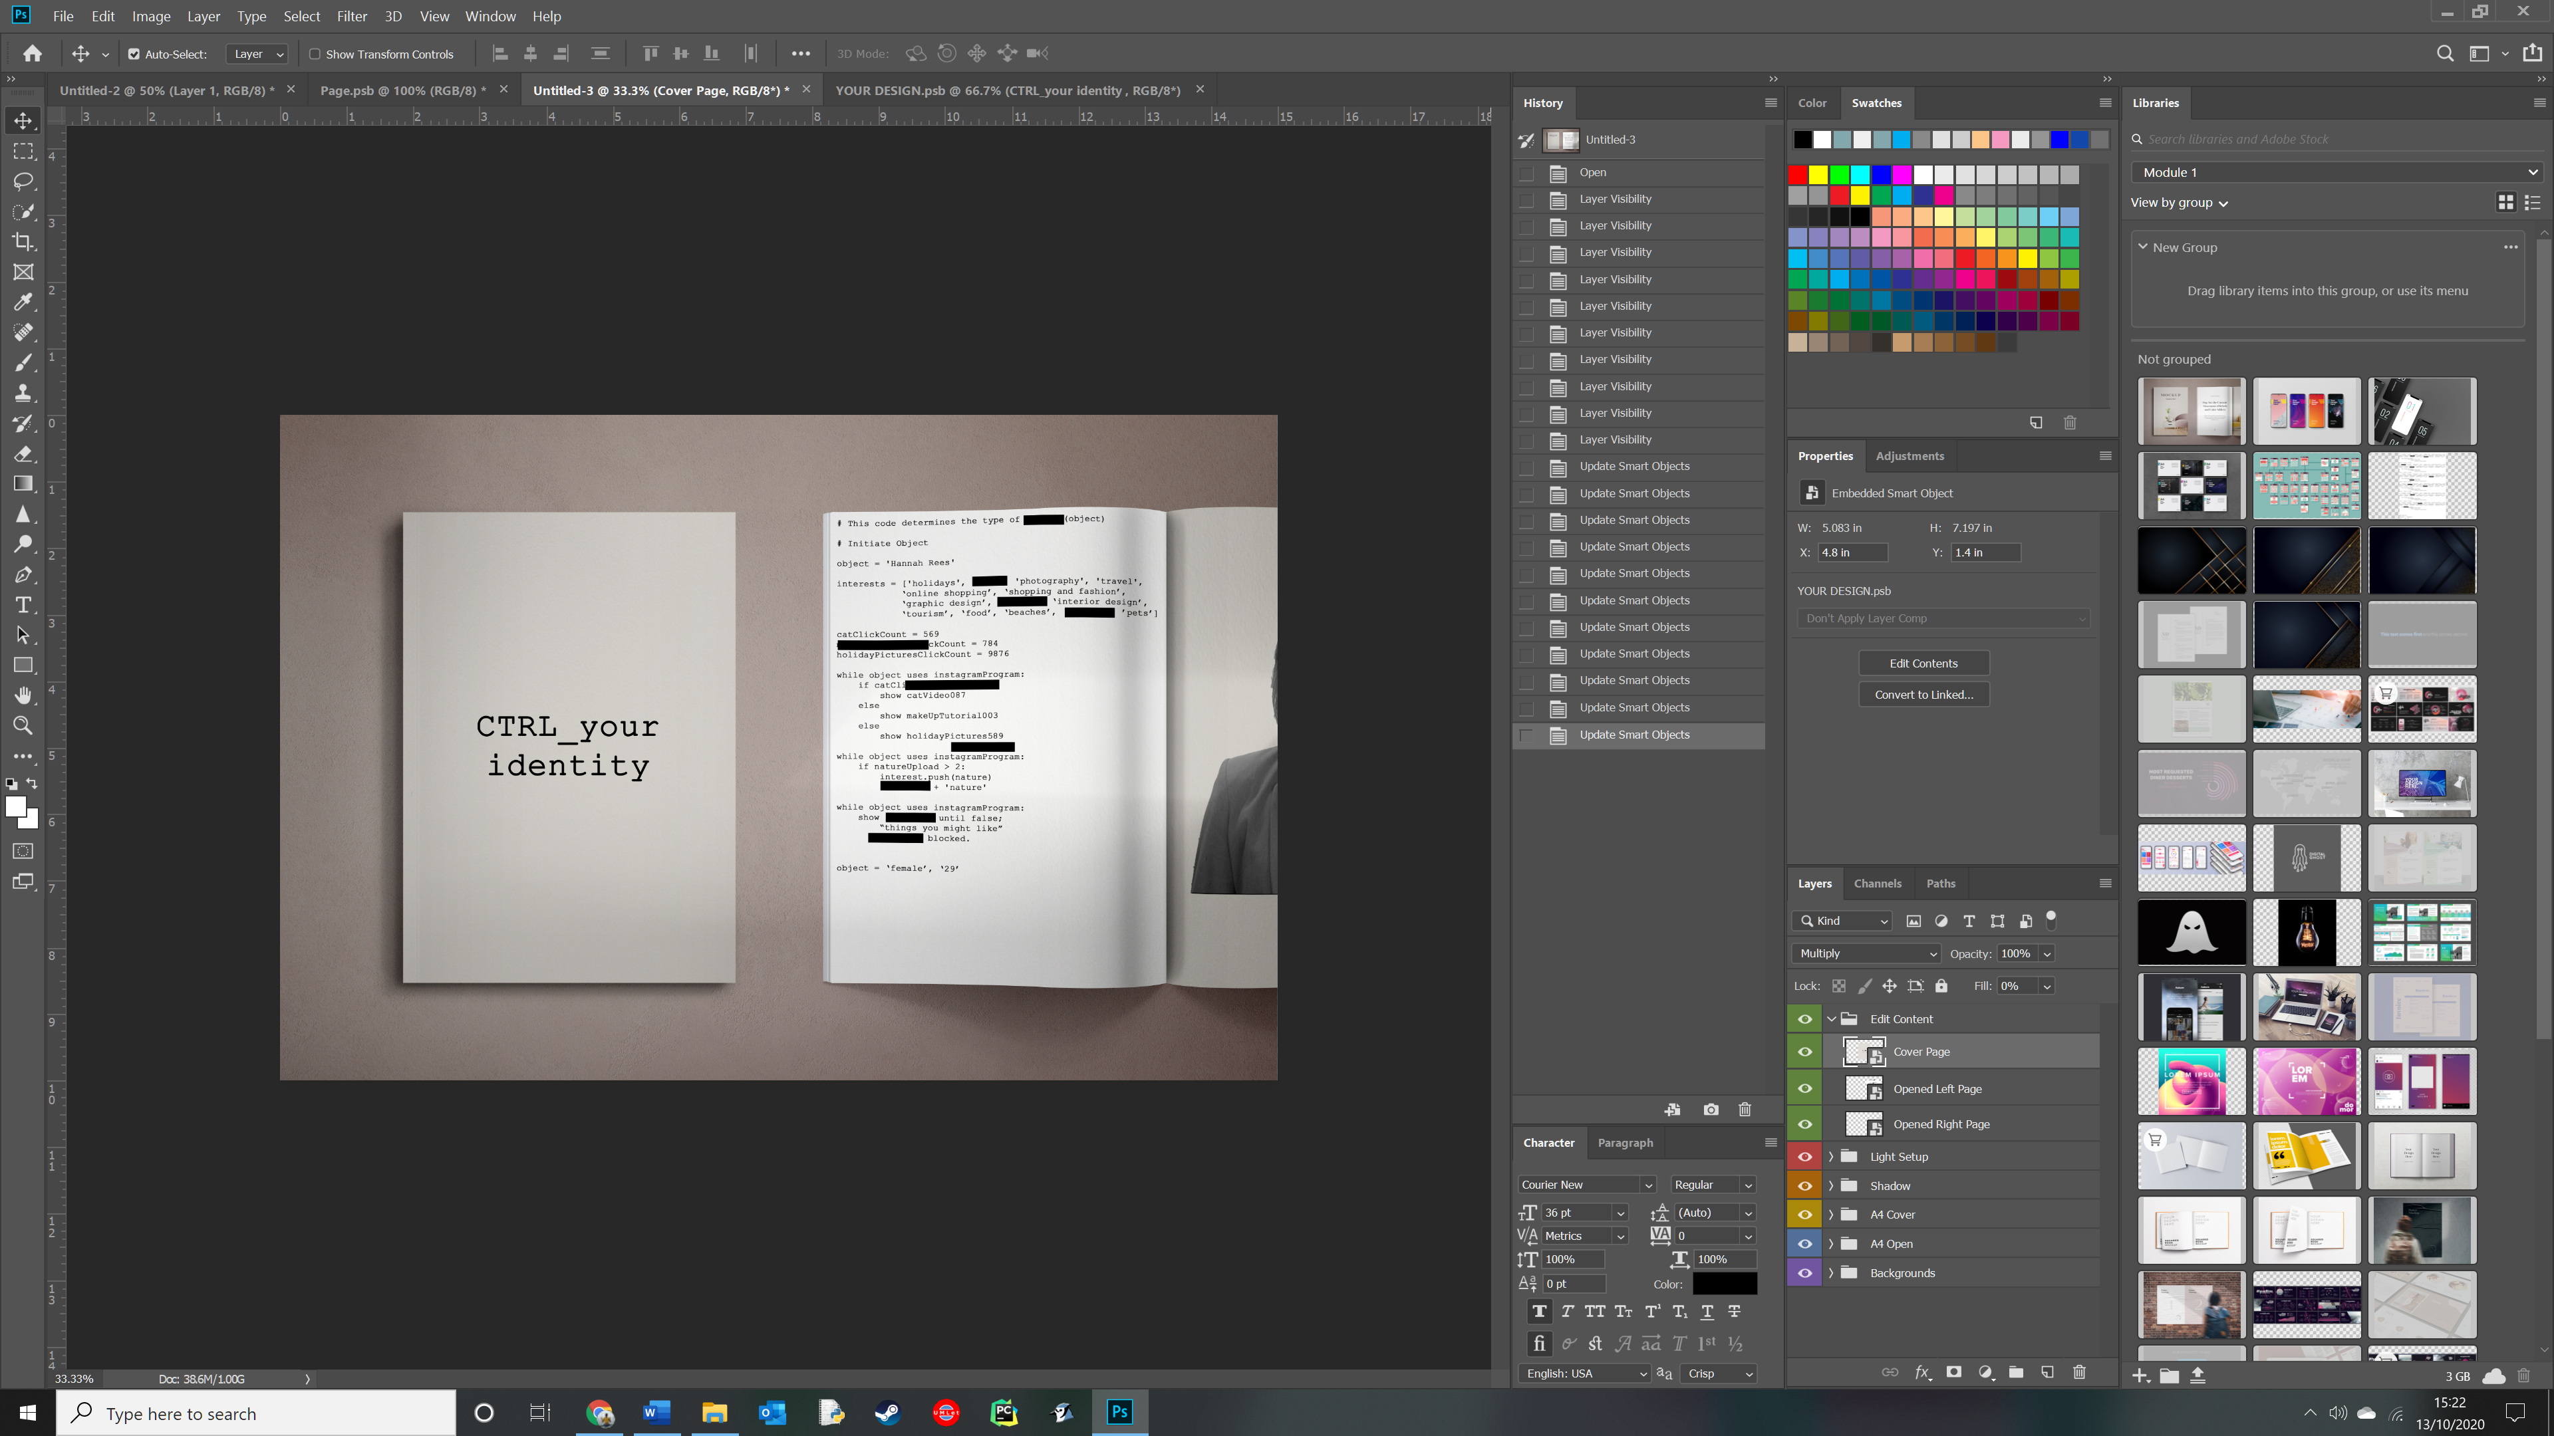Image resolution: width=2554 pixels, height=1436 pixels.
Task: Enable Show Transform Controls checkbox
Action: [x=315, y=55]
